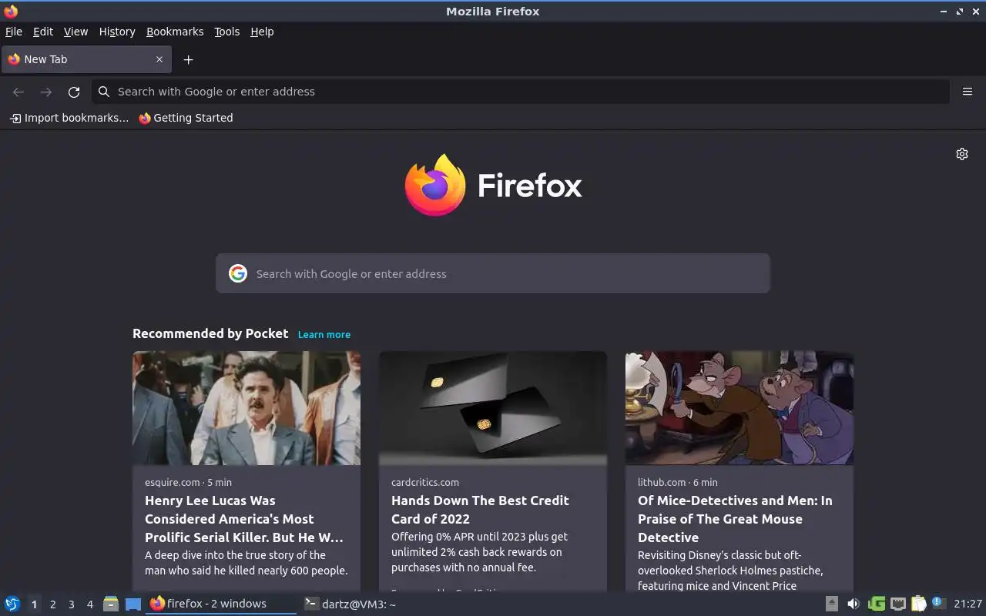This screenshot has width=986, height=616.
Task: Select virtual desktop 1 in pager
Action: pos(34,604)
